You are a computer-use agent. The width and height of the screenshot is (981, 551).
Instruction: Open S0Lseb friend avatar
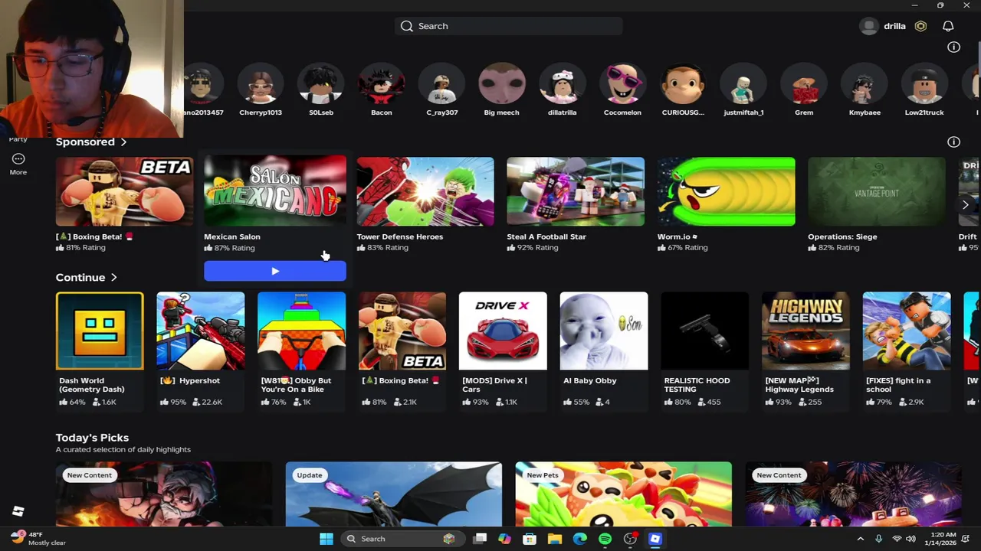click(x=321, y=84)
